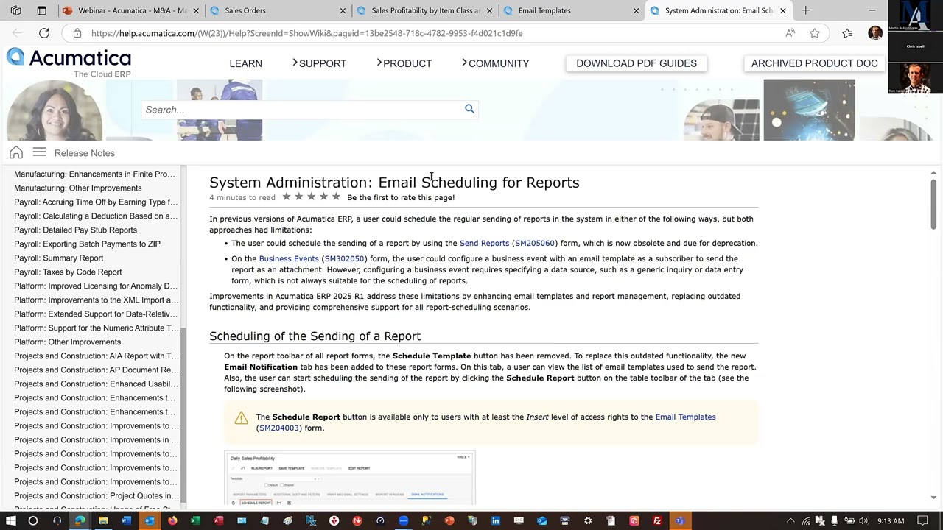This screenshot has height=530, width=943.
Task: Add this page to favorites star icon
Action: [x=815, y=33]
